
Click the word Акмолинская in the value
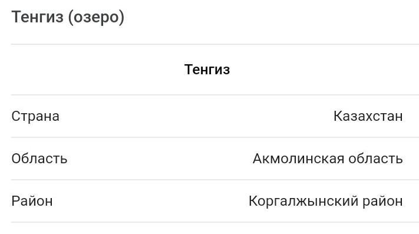pos(298,159)
